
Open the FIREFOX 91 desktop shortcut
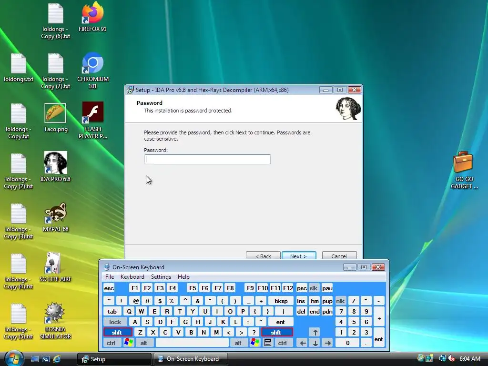92,17
